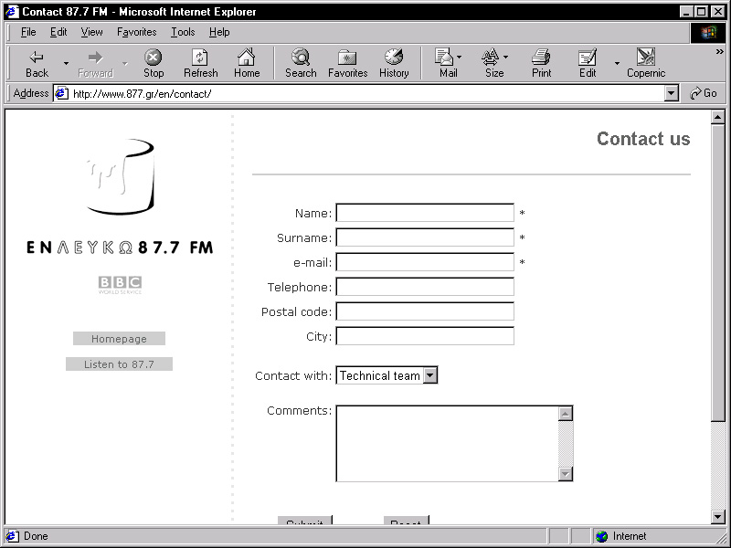This screenshot has height=548, width=731.
Task: Show browsing History via toolbar icon
Action: (394, 63)
